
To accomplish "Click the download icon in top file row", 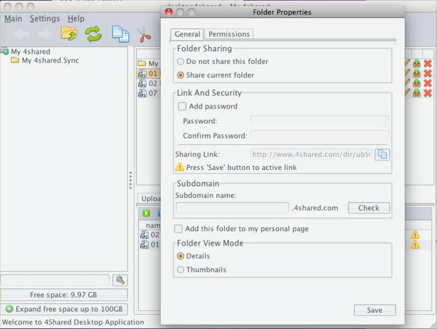I will 416,64.
